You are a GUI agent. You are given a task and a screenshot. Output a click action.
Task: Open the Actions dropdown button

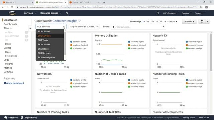click(x=189, y=21)
